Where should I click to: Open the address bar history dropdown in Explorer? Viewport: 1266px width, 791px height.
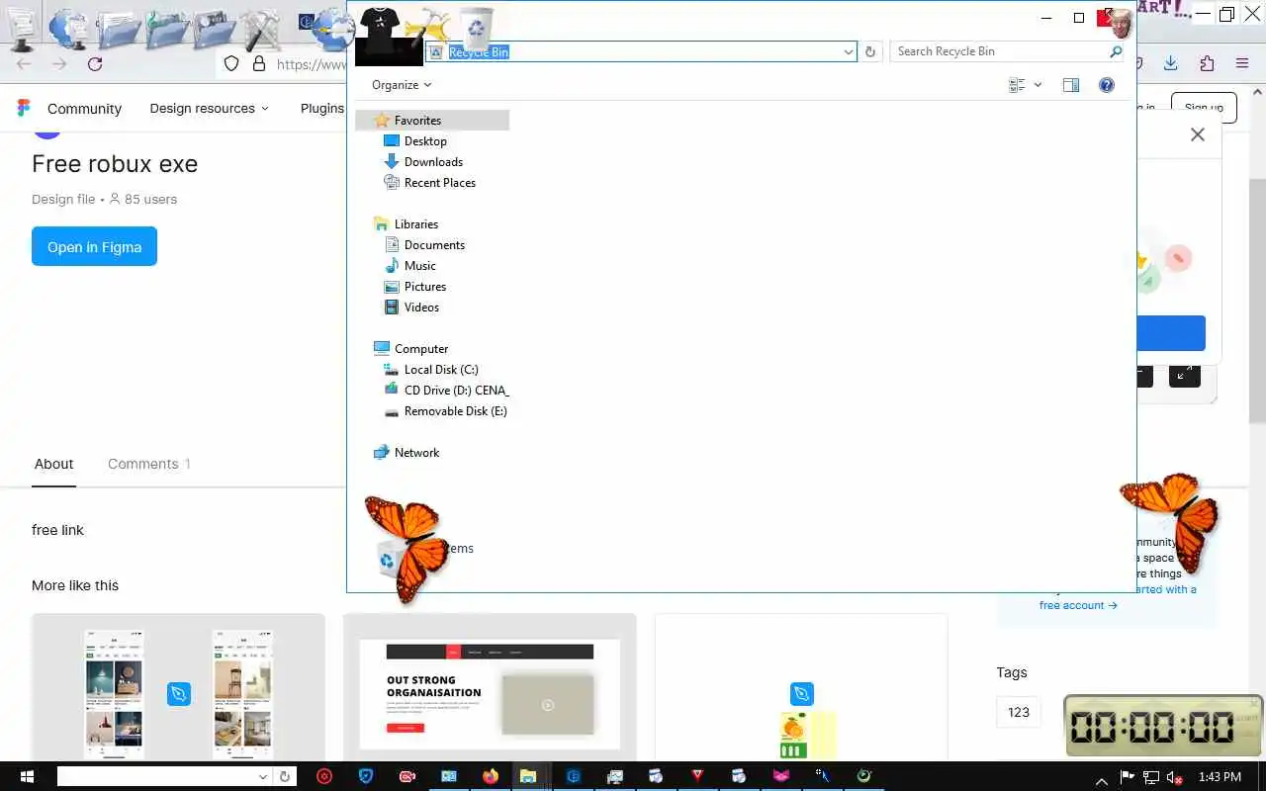pyautogui.click(x=849, y=51)
